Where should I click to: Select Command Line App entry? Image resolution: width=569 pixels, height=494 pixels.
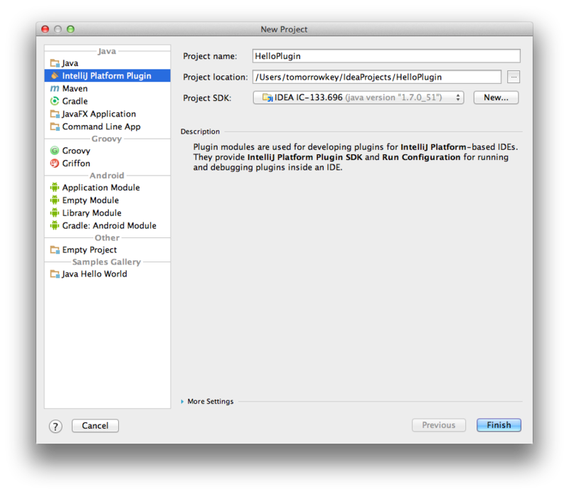pos(107,127)
